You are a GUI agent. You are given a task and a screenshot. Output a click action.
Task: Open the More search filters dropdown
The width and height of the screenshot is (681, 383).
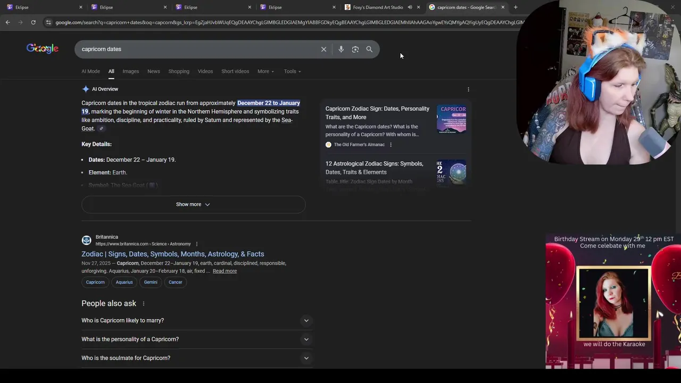coord(265,71)
